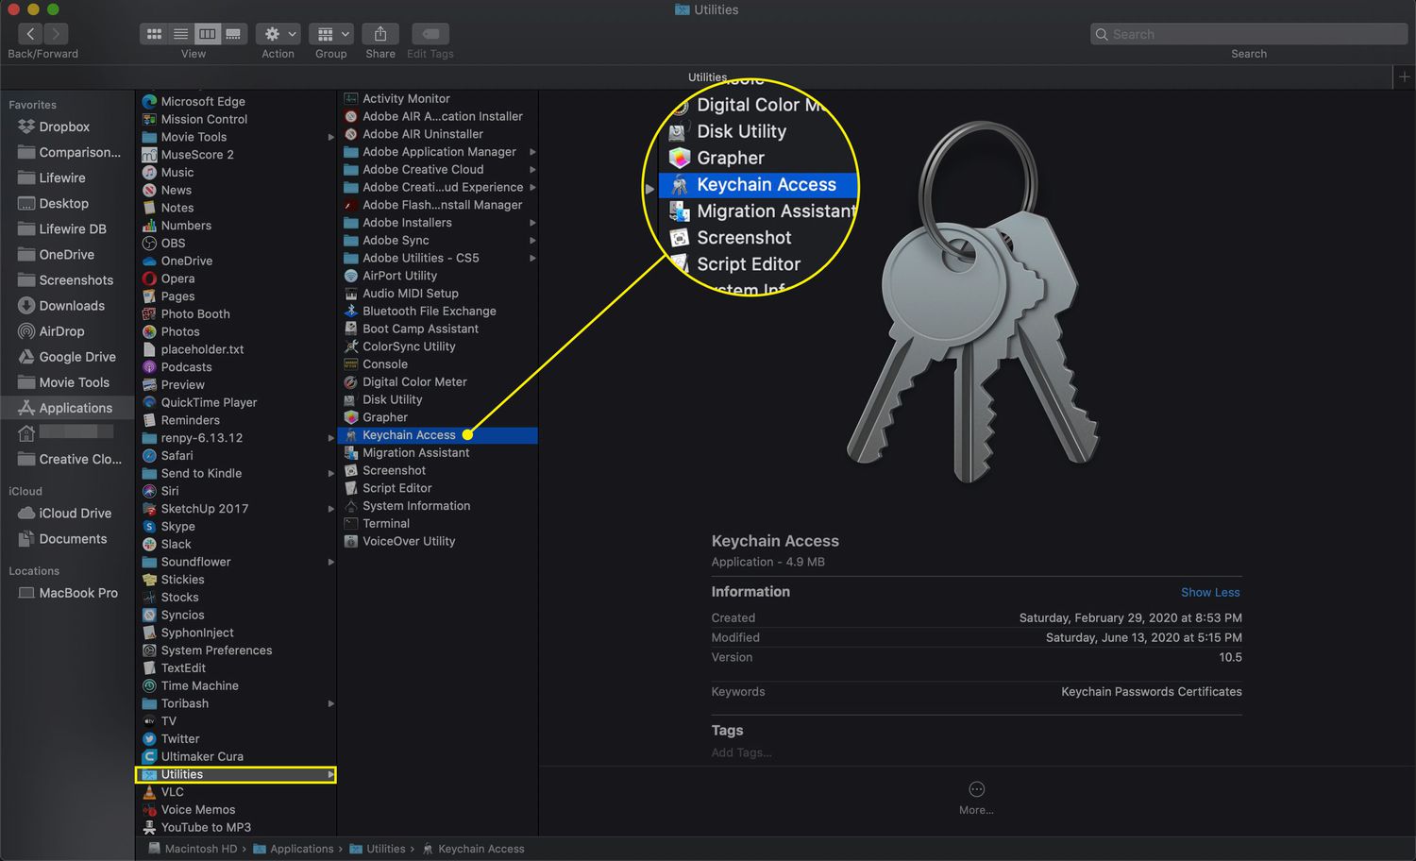Expand the SketchUp 2017 folder arrow

(x=330, y=509)
